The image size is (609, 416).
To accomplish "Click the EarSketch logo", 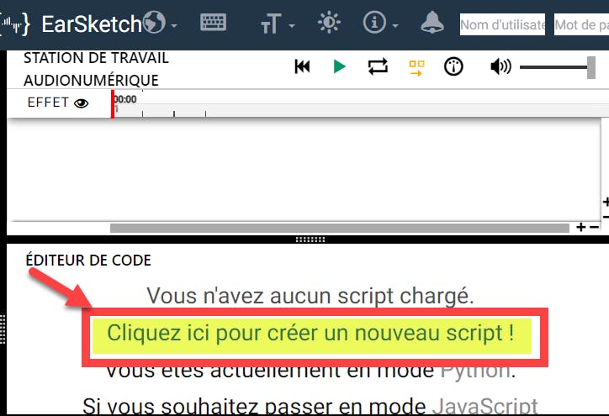I will (x=71, y=24).
